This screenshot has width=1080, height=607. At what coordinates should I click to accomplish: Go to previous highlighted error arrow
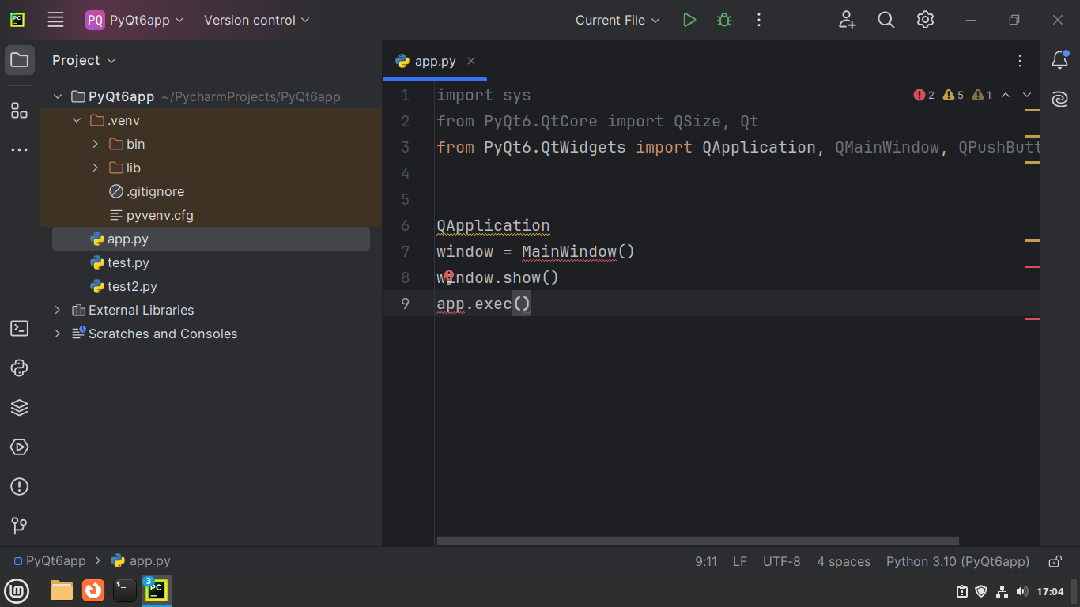pyautogui.click(x=1006, y=95)
